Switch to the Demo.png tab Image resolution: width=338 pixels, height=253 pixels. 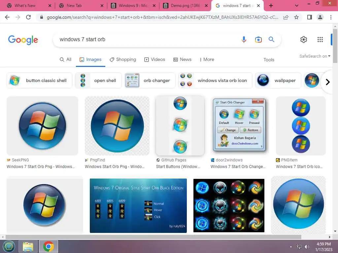(183, 6)
